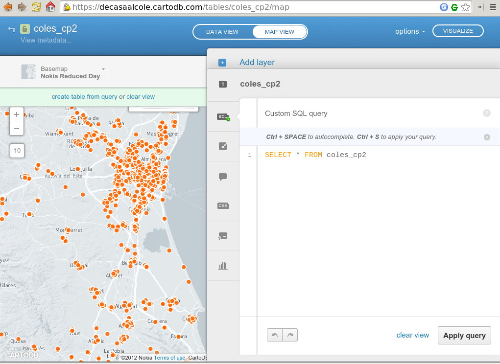
Task: Click the browser forward arrow
Action: 22,7
